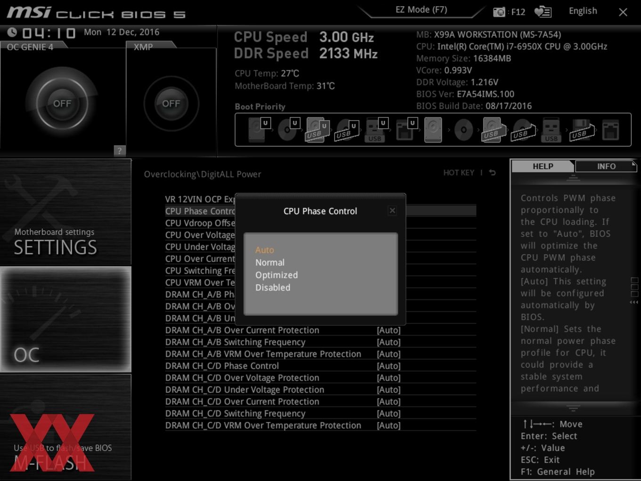Switch to the INFO tab
The height and width of the screenshot is (481, 641).
(606, 166)
